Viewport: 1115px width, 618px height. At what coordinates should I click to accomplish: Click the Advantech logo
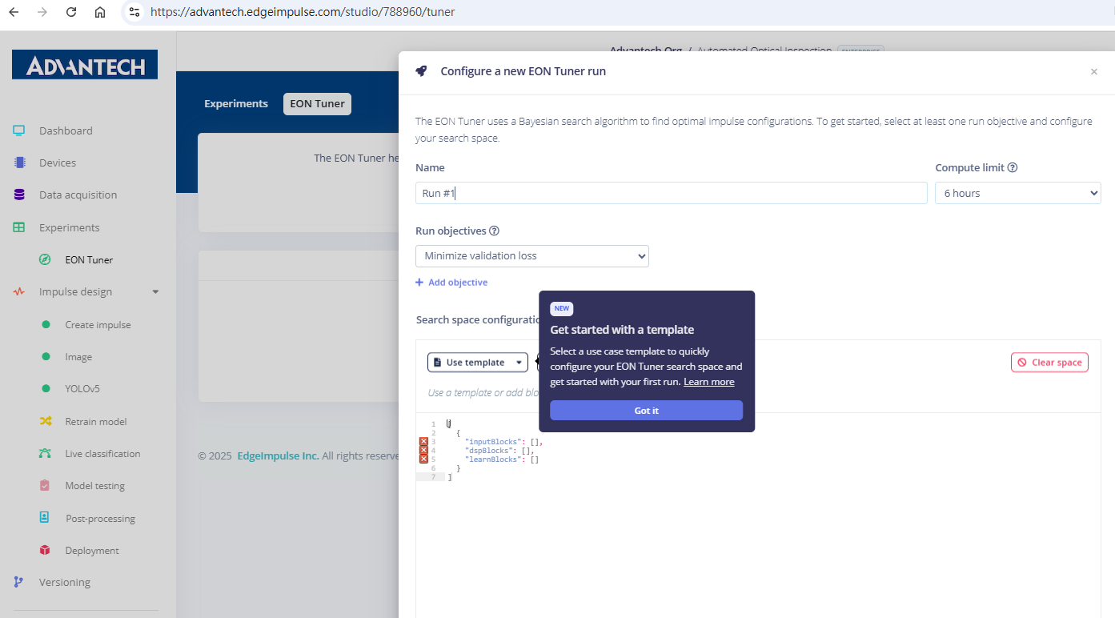coord(85,65)
